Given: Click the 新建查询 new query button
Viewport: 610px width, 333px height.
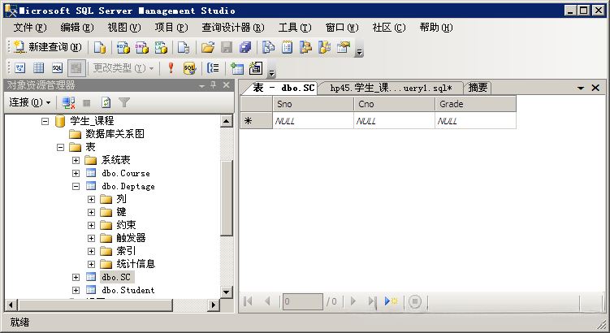Looking at the screenshot, I should [47, 47].
